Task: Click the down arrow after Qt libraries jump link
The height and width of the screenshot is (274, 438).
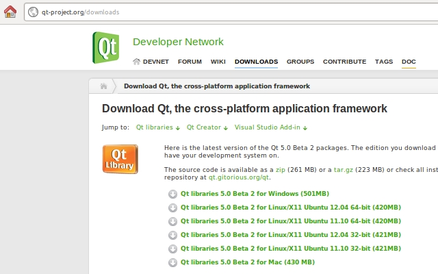Action: click(178, 128)
